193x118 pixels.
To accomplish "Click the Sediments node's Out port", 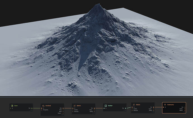I will click(x=185, y=107).
